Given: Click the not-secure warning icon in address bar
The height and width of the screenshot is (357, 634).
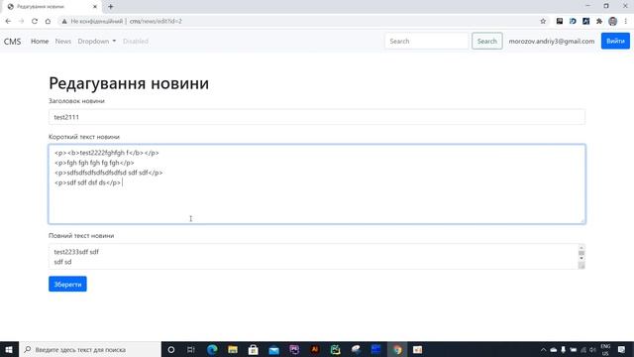Looking at the screenshot, I should pyautogui.click(x=64, y=21).
